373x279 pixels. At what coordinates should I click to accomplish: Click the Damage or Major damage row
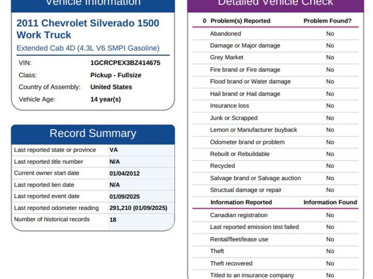click(x=245, y=46)
